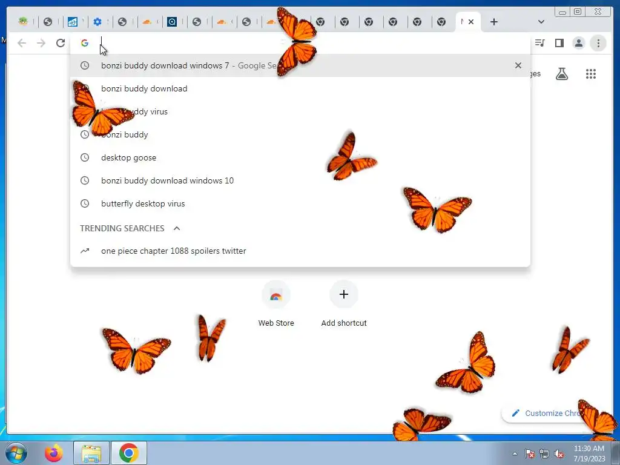Add a new tab with plus button
620x465 pixels.
pos(494,22)
